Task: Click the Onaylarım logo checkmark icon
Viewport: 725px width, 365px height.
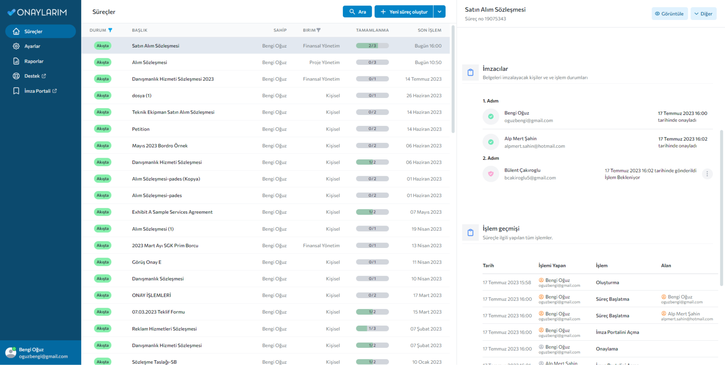Action: click(x=12, y=12)
